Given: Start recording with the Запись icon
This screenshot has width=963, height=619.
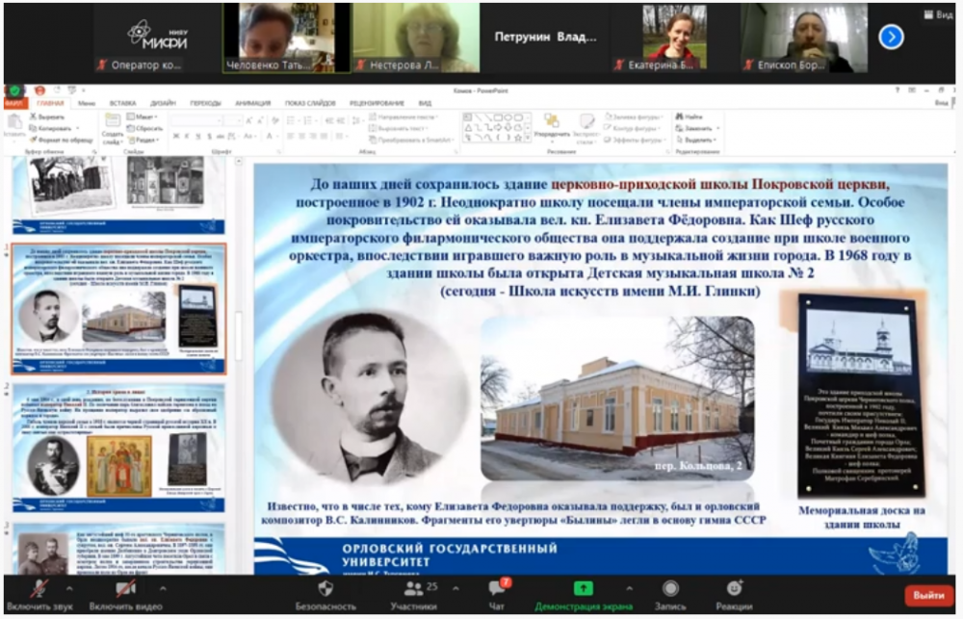Looking at the screenshot, I should coord(670,588).
